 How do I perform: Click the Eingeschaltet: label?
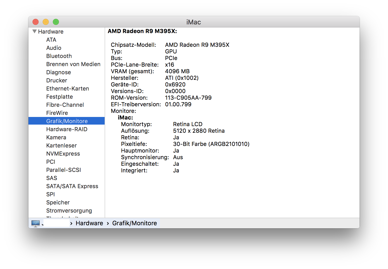(140, 164)
